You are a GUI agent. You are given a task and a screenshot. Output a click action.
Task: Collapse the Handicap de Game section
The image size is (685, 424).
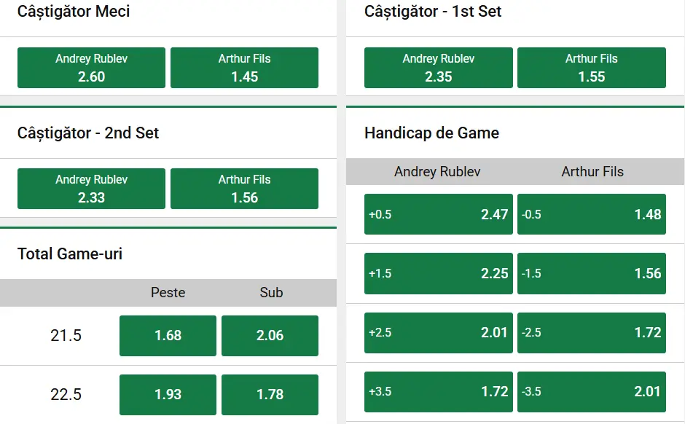[x=431, y=133]
